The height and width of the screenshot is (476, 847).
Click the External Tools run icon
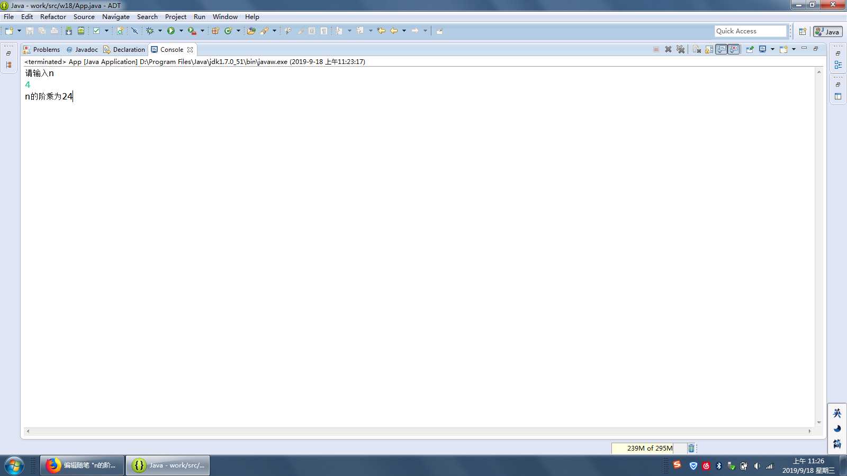[x=192, y=31]
